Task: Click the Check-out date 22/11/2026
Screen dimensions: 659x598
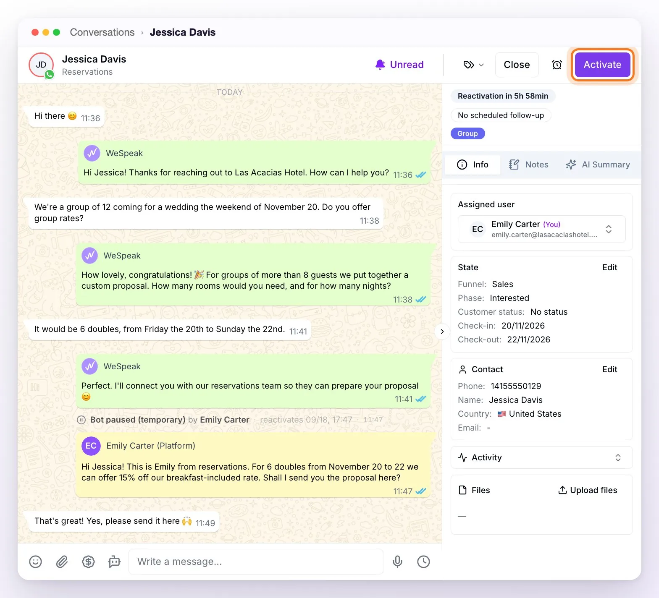Action: tap(528, 339)
